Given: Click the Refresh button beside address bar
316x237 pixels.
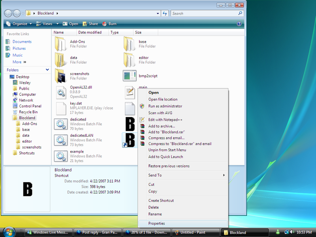Looking at the screenshot, I should coord(165,13).
